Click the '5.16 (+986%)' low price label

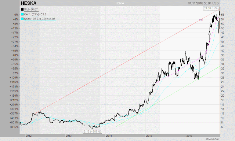(93, 131)
